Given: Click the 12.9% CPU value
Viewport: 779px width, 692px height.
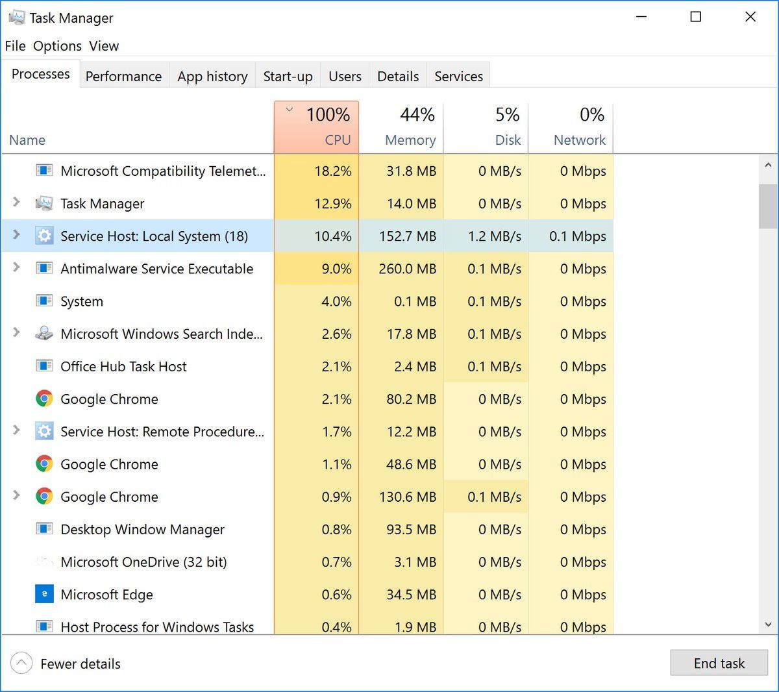Looking at the screenshot, I should (x=333, y=203).
